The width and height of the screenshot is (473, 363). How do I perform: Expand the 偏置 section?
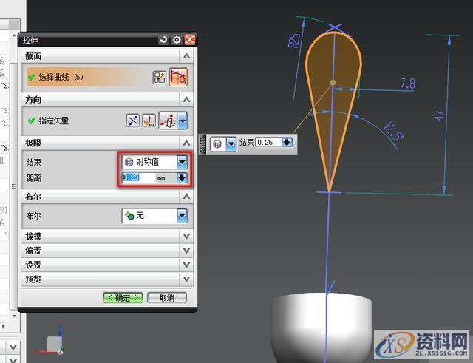pyautogui.click(x=187, y=251)
